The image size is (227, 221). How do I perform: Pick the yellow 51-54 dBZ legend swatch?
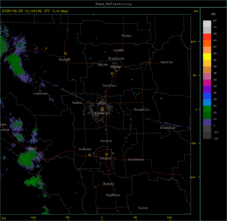tap(207, 56)
